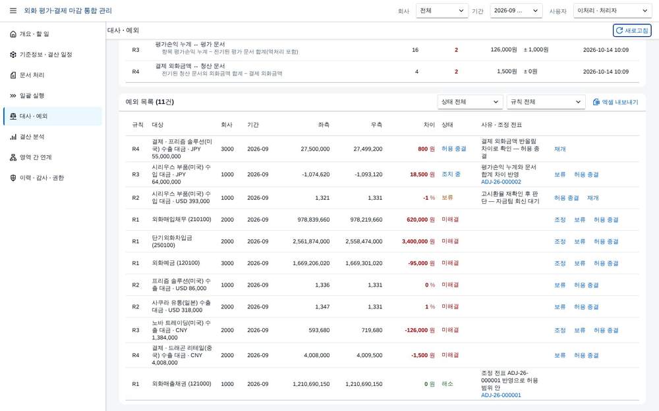
Task: Click the 3,400,000 원 difference value
Action: (x=418, y=241)
